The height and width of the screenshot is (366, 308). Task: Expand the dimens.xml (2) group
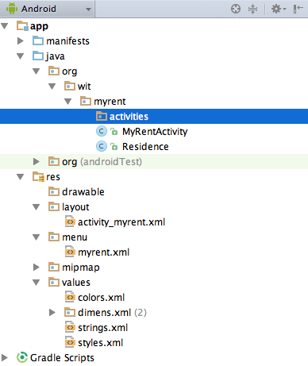(x=52, y=313)
